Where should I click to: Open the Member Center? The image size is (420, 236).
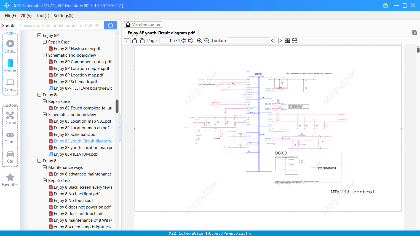point(143,24)
